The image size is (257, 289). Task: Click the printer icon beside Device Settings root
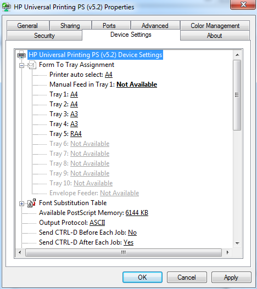(21, 55)
